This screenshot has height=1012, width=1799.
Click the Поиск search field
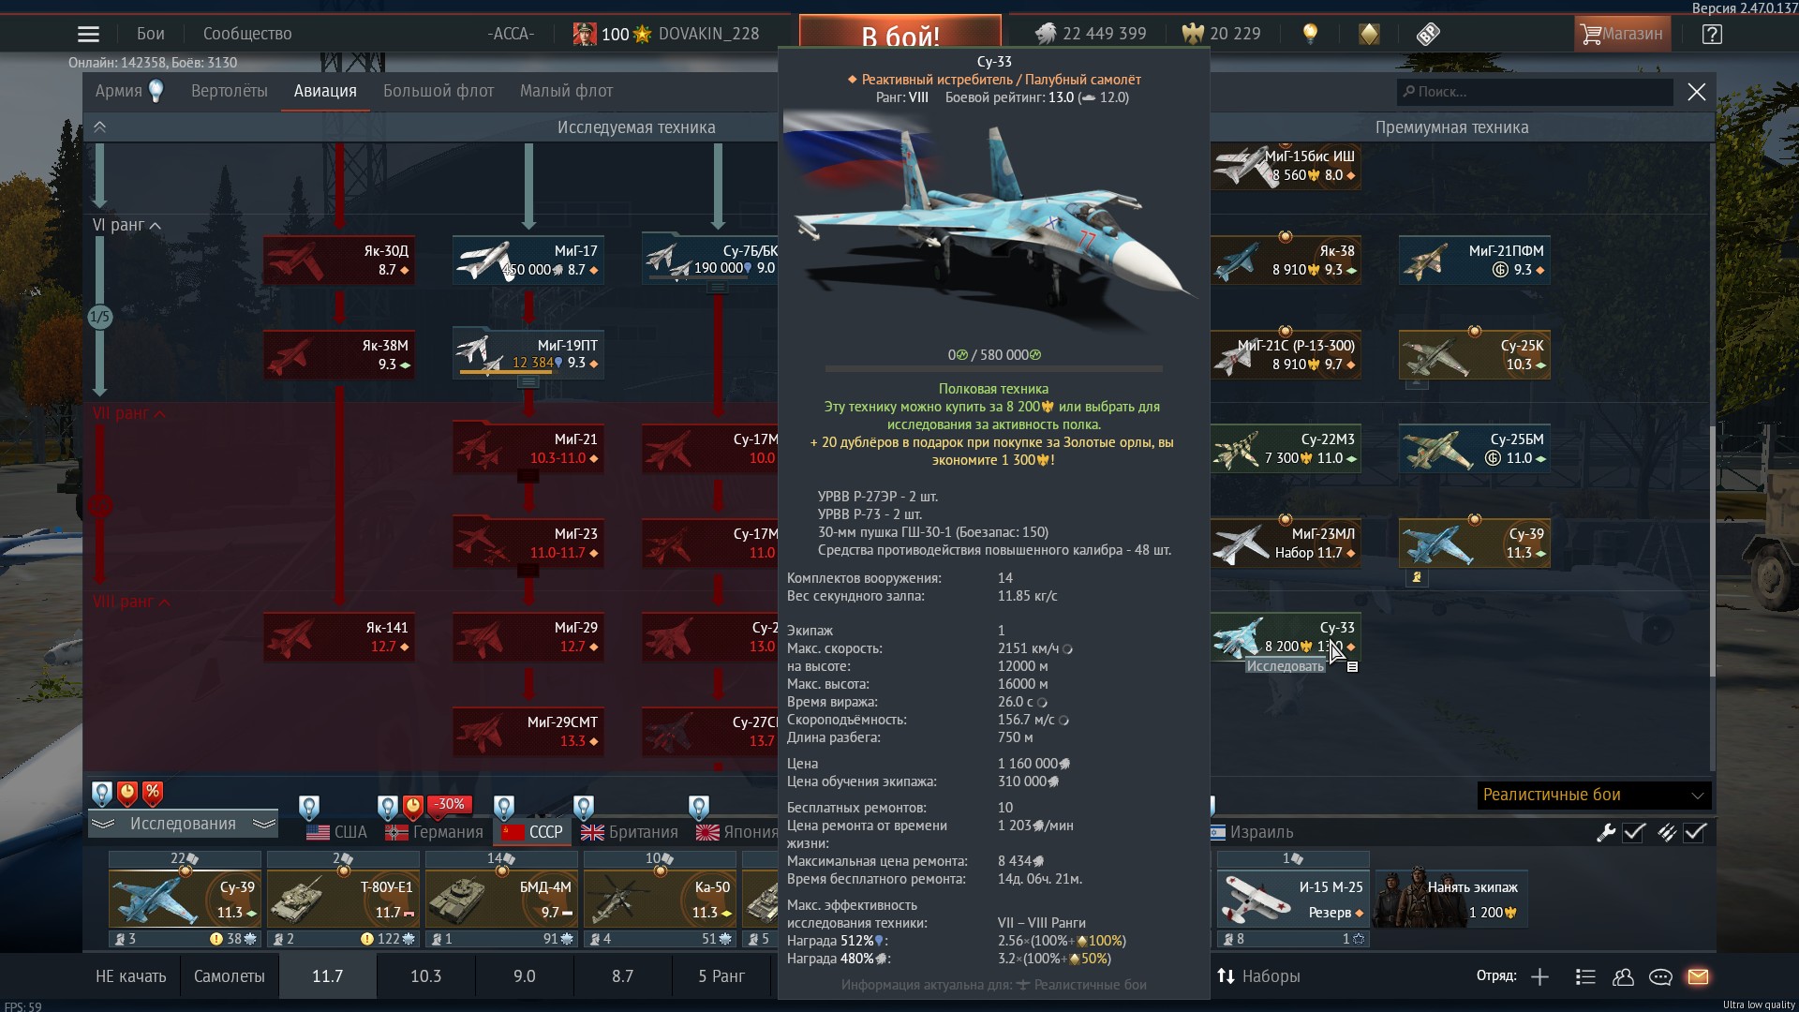click(1535, 92)
